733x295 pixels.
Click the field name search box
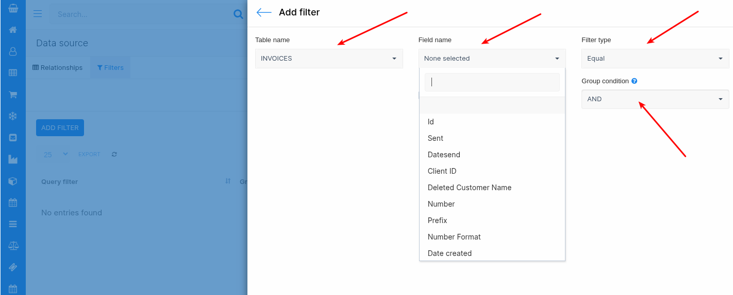point(492,82)
